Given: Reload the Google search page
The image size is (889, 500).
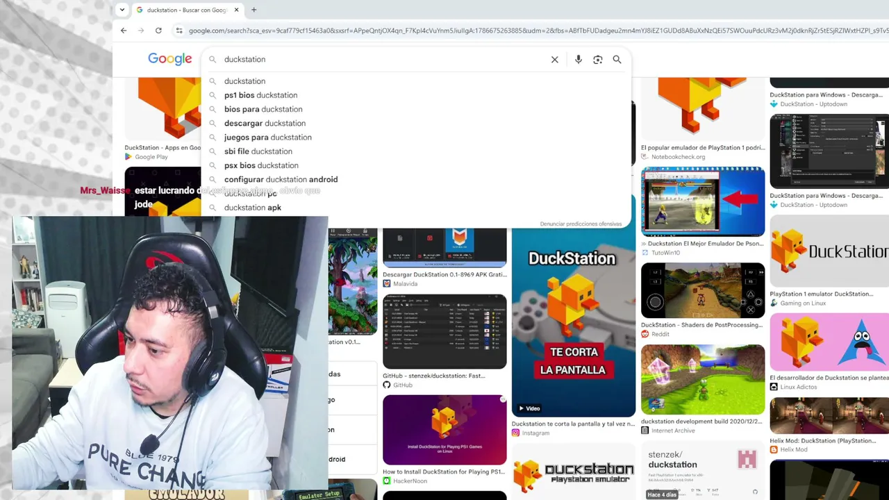Looking at the screenshot, I should [158, 31].
